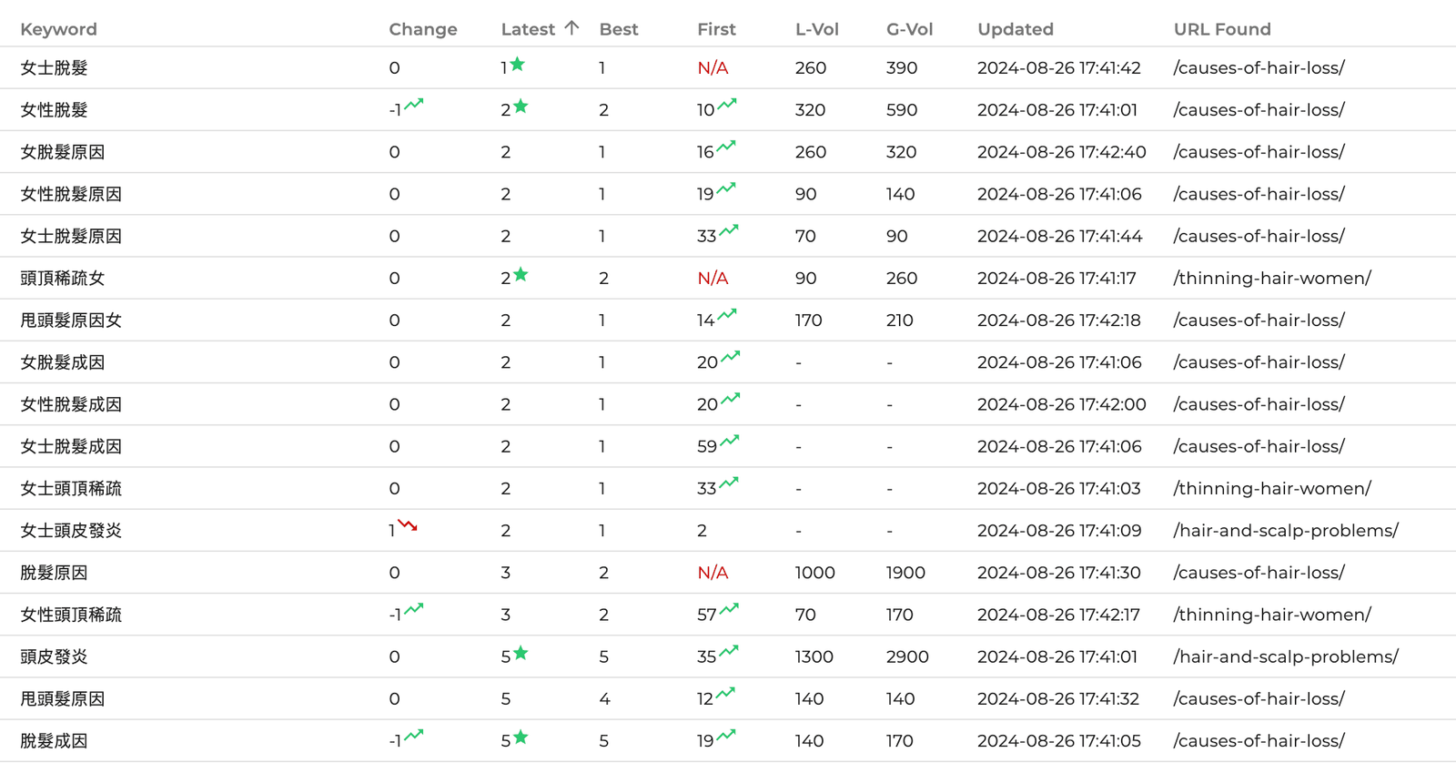This screenshot has width=1456, height=763.
Task: Sort by the Updated column header
Action: (1015, 29)
